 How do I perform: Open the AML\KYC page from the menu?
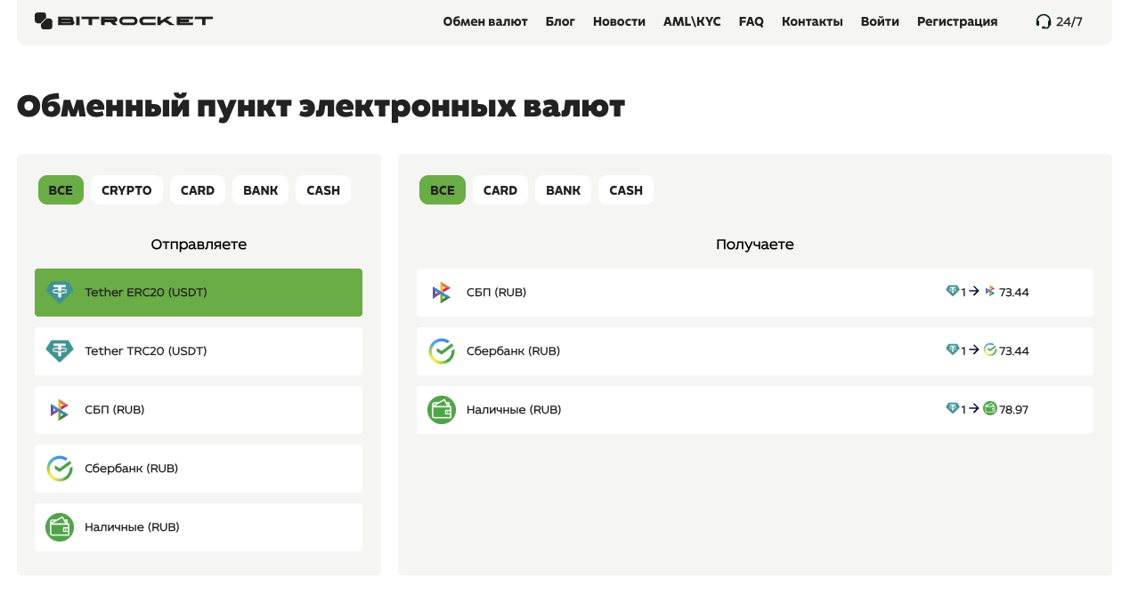(x=692, y=21)
